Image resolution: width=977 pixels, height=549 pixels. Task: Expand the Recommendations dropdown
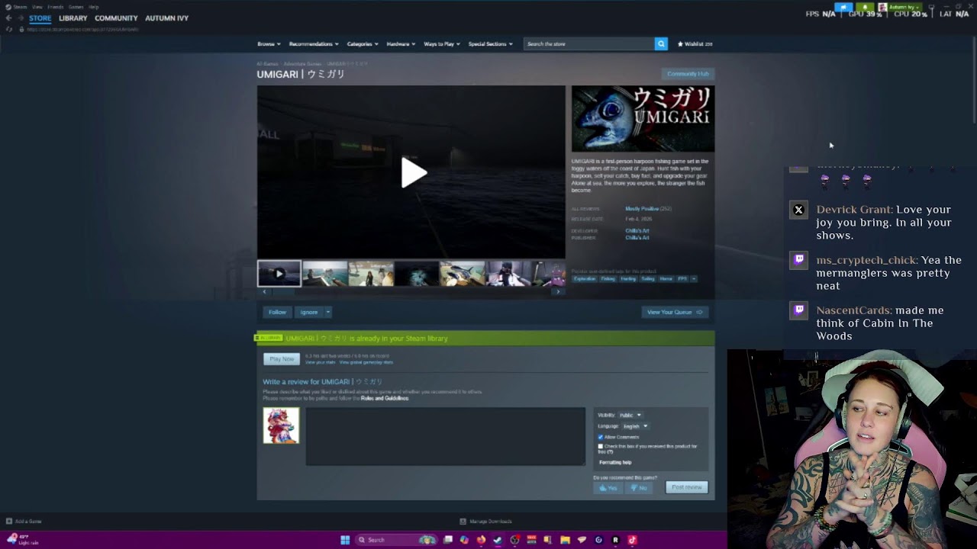pos(314,44)
